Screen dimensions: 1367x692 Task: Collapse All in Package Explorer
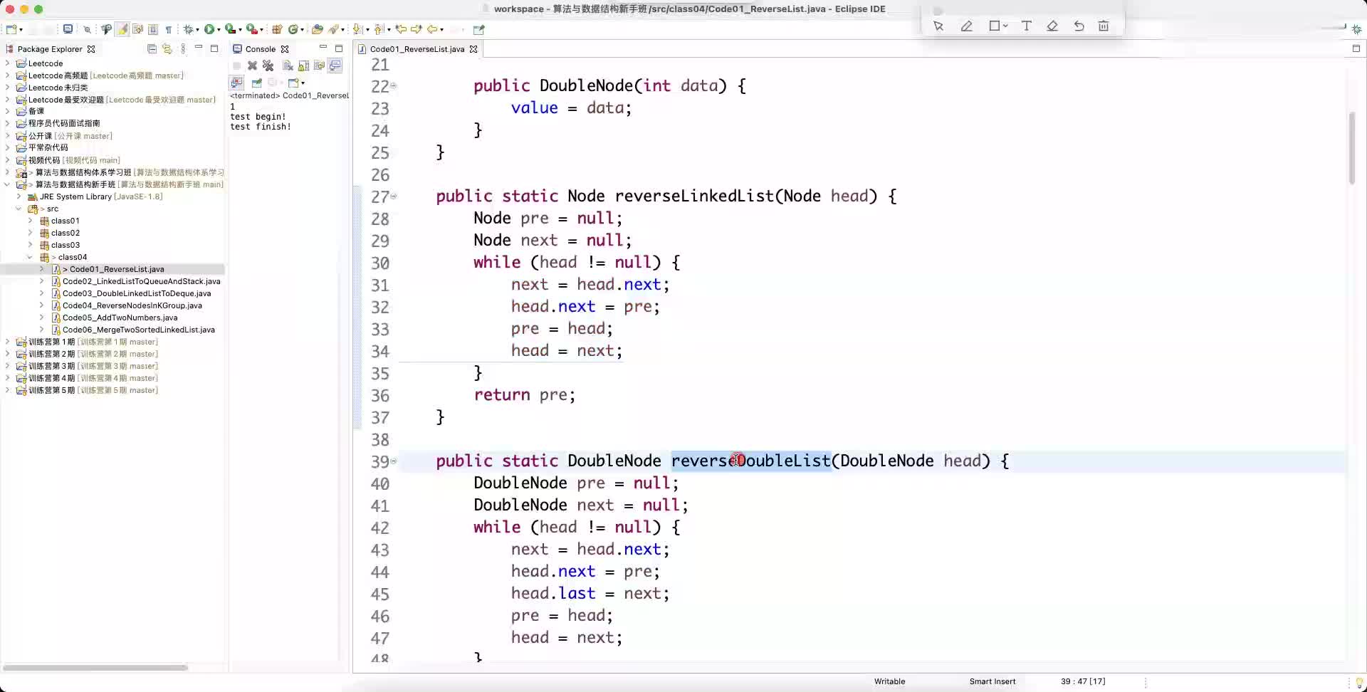pos(152,48)
